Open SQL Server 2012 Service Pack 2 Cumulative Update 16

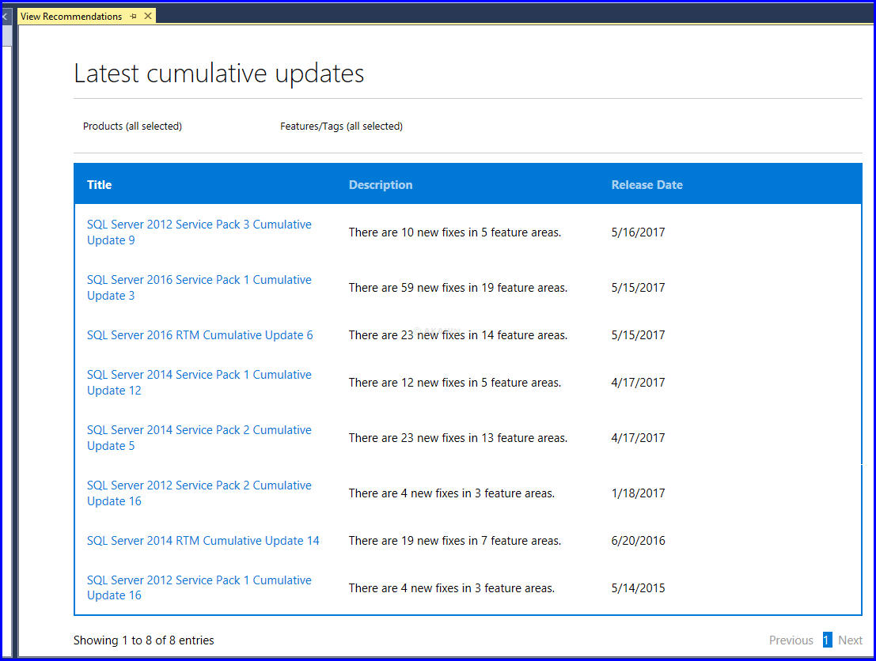(x=199, y=493)
